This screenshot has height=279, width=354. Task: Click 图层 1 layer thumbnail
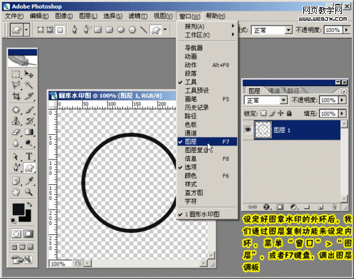tap(262, 129)
